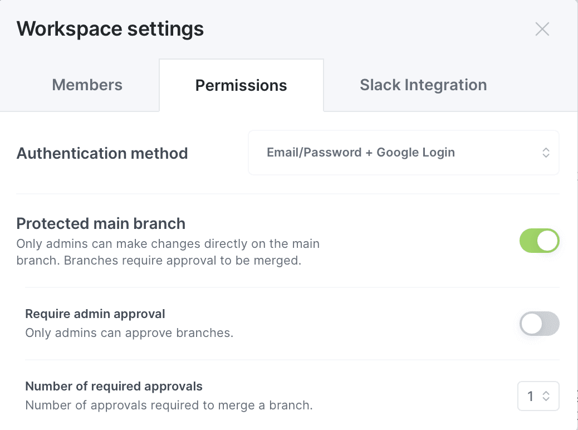
Task: Click the "Number of required approvals" label
Action: coord(114,386)
